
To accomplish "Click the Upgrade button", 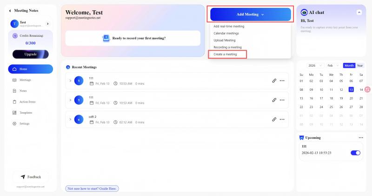I will point(30,54).
